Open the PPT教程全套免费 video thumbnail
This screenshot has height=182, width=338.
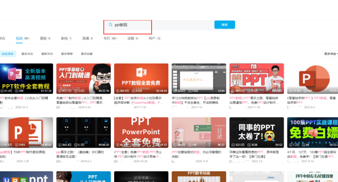(141, 78)
